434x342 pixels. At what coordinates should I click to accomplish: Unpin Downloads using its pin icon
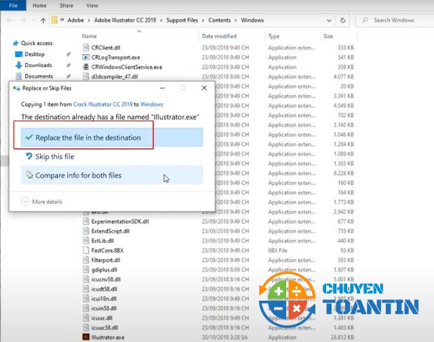[x=68, y=65]
